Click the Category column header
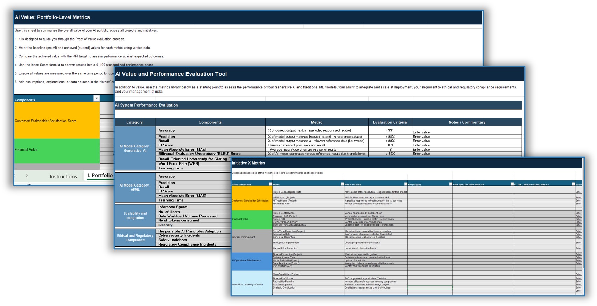This screenshot has width=597, height=306. tap(135, 122)
